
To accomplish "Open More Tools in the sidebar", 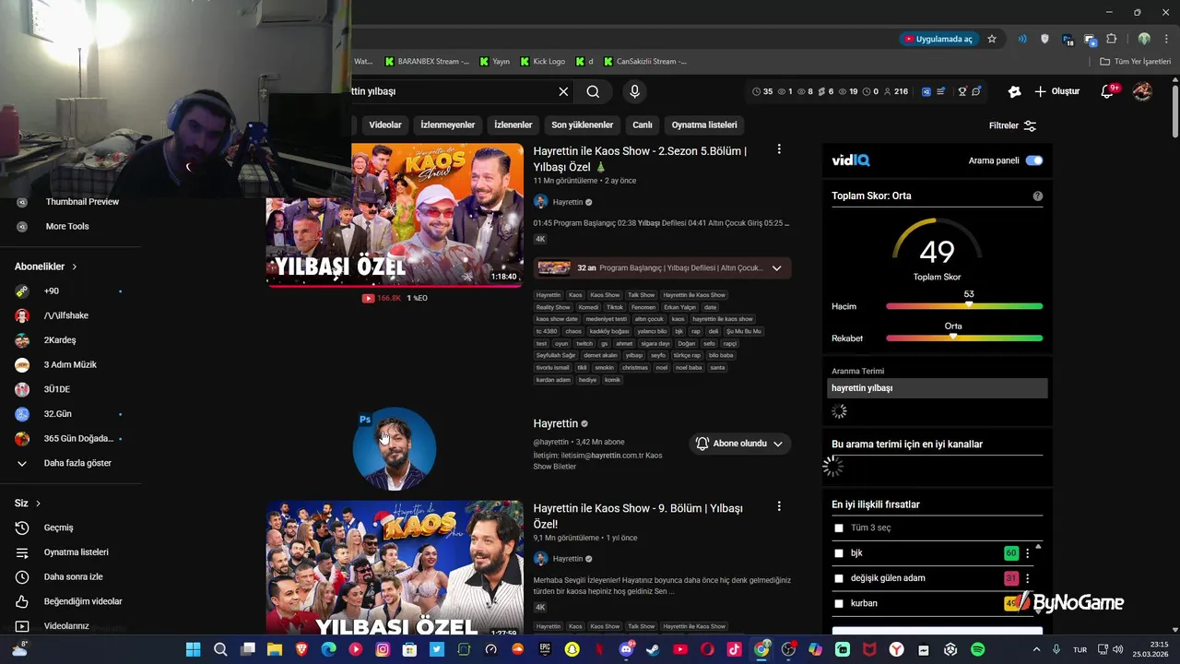I will tap(67, 226).
